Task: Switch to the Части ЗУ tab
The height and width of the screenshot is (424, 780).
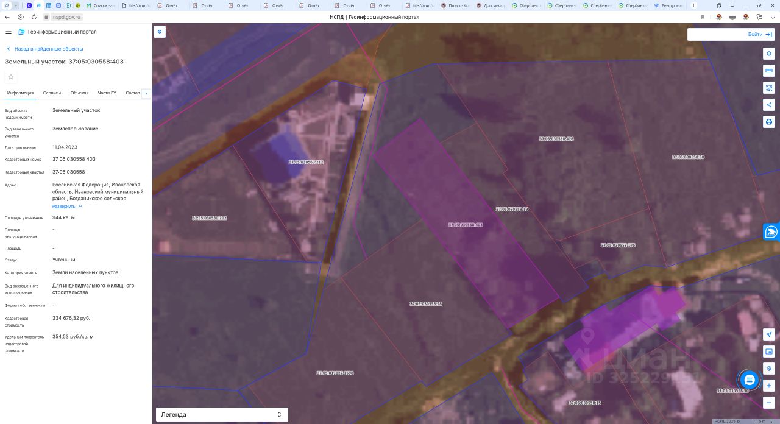Action: pos(107,93)
